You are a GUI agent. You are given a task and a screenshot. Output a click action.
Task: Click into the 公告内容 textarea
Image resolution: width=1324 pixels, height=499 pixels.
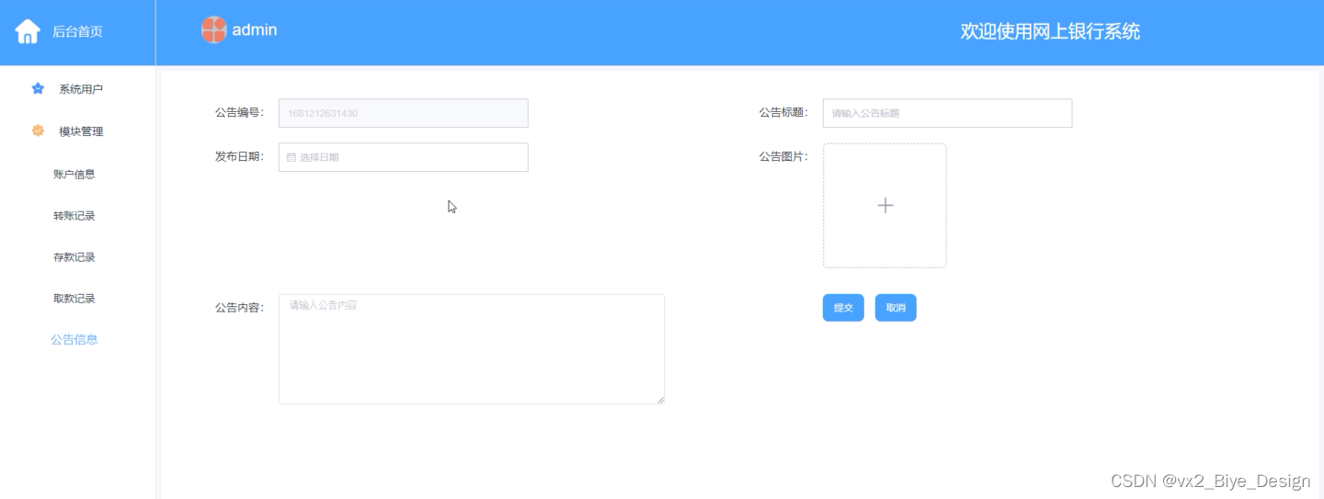pos(472,349)
